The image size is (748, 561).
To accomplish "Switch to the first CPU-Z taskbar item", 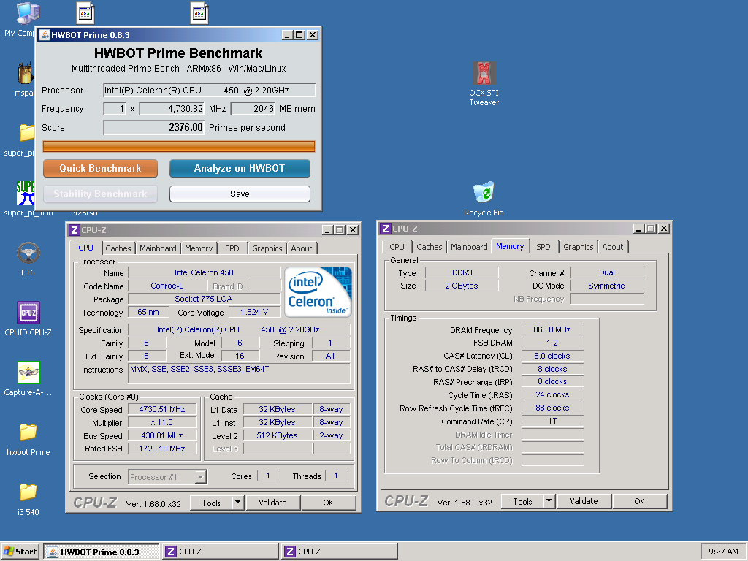I will pos(221,552).
